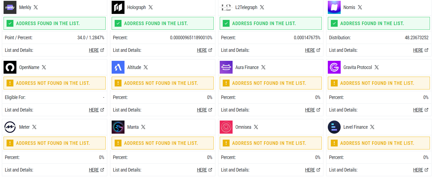The height and width of the screenshot is (177, 440).
Task: Open the HERE link in Gravita Protocol card
Action: [421, 110]
